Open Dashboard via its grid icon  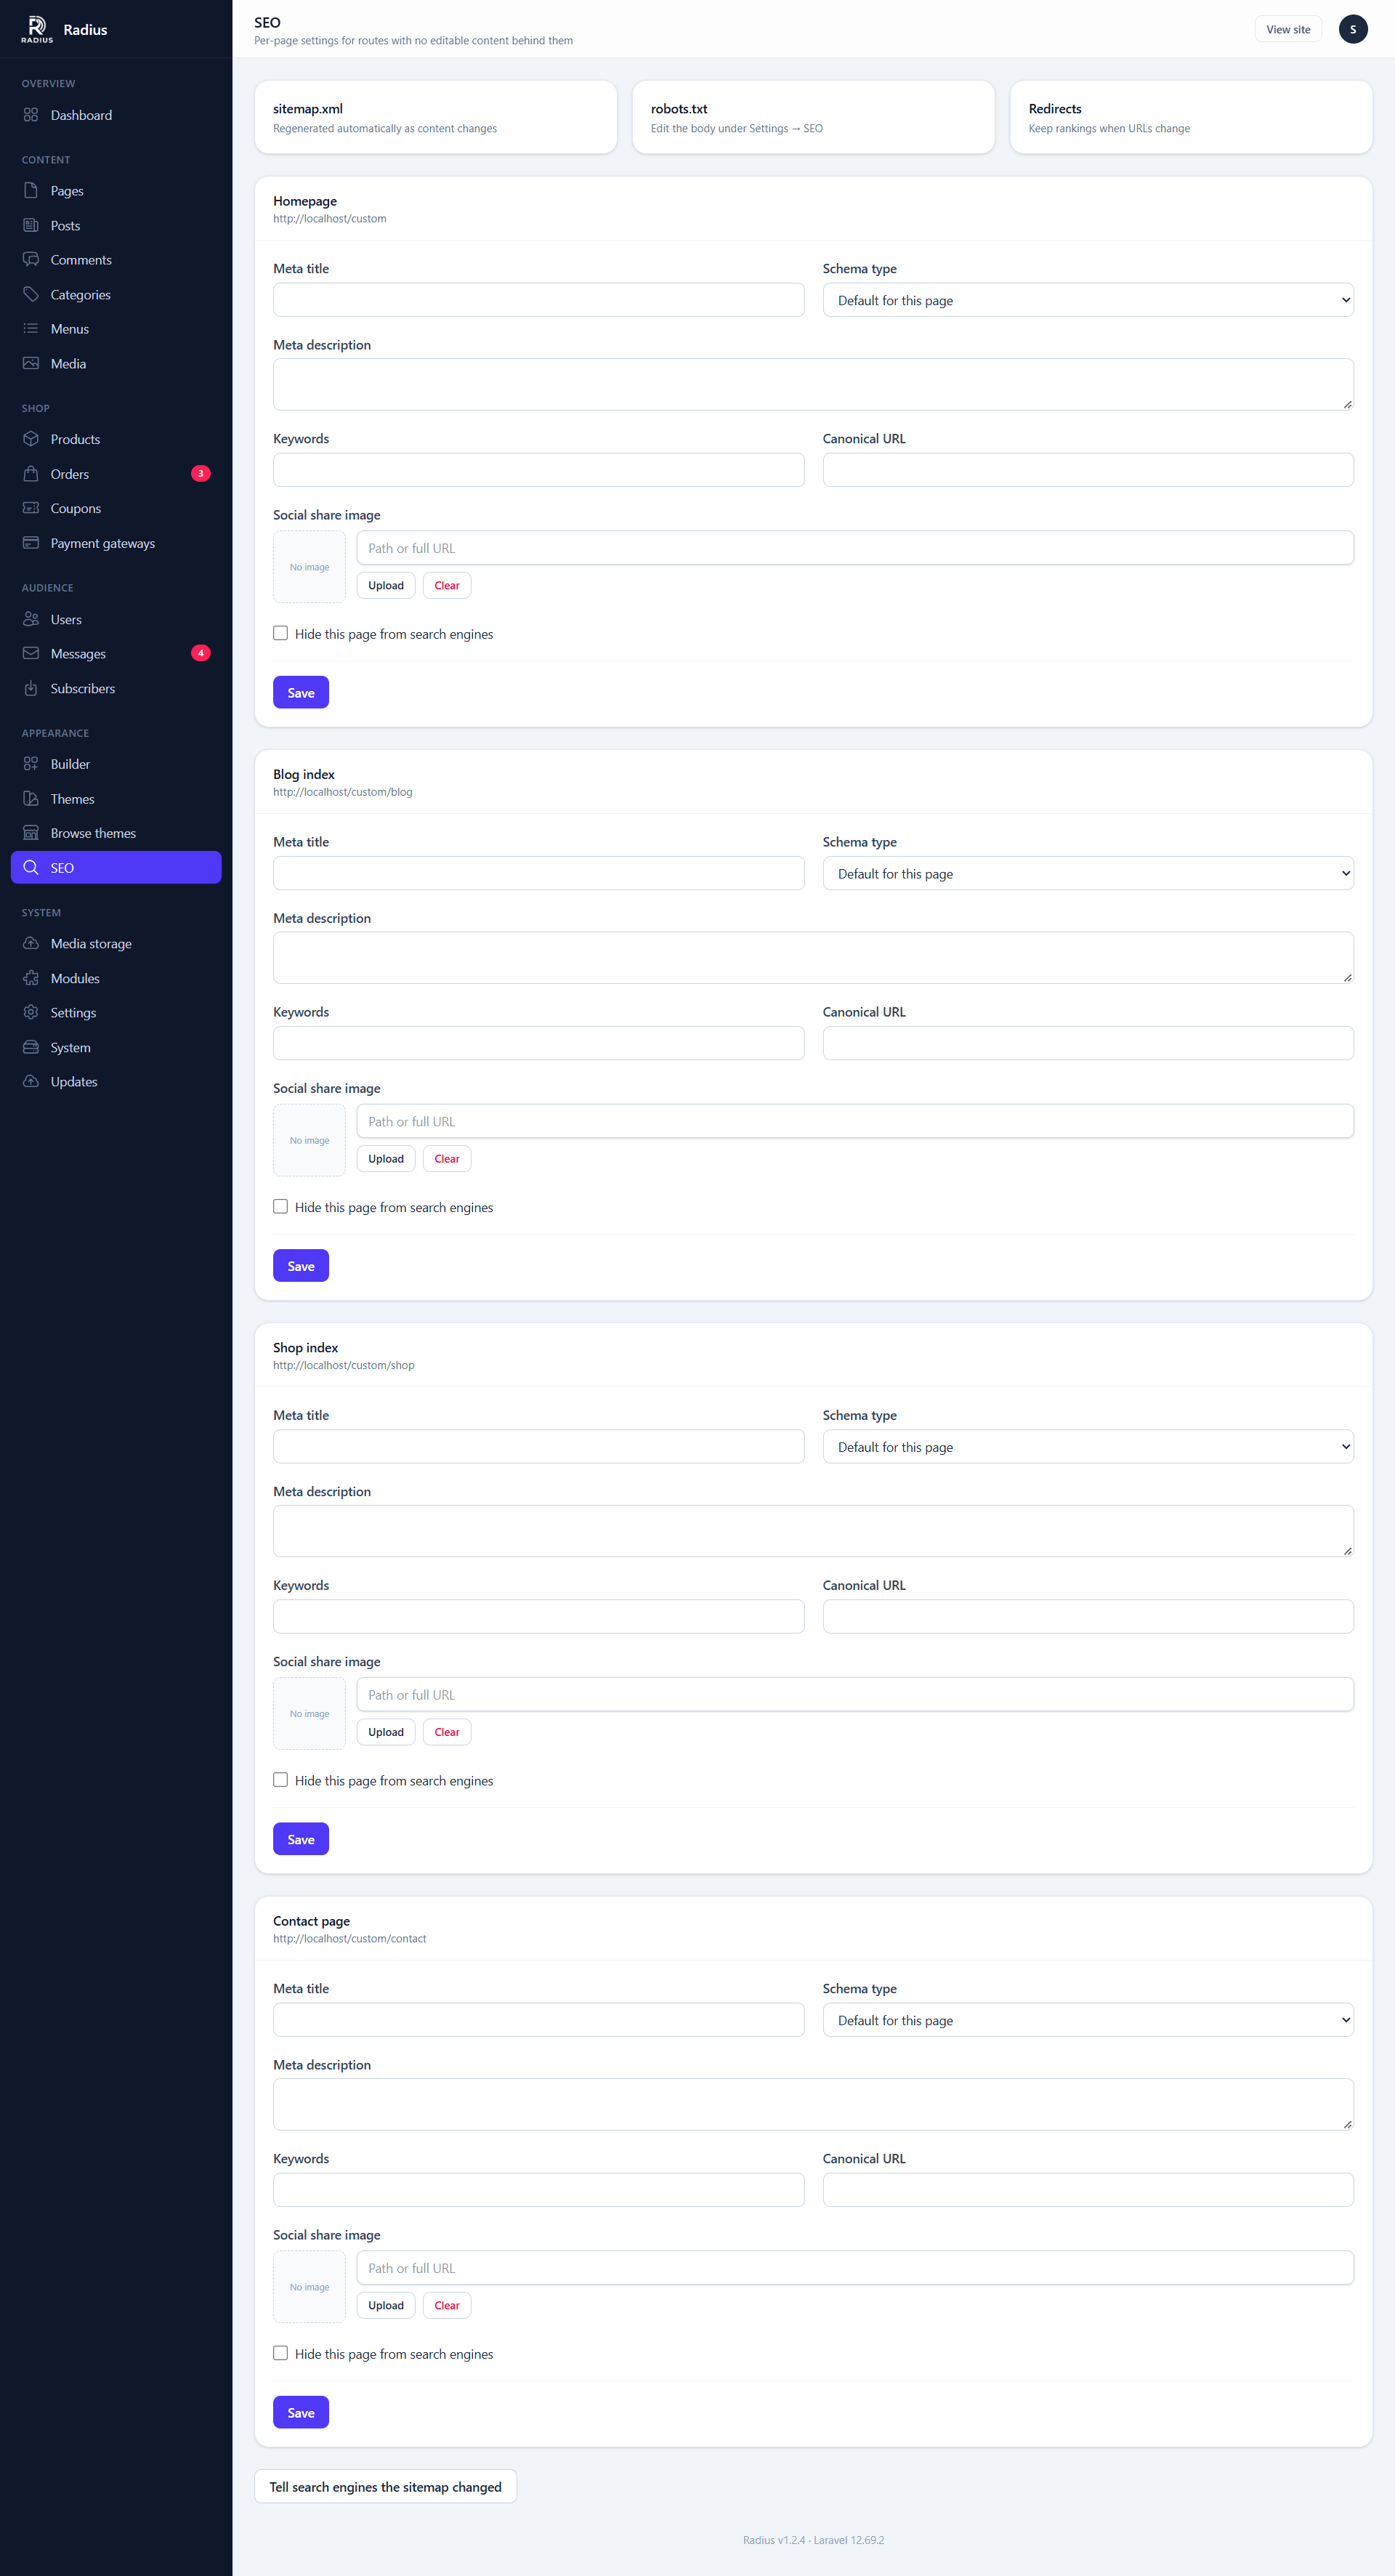click(x=31, y=115)
